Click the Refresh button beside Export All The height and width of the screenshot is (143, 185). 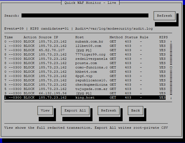tap(109, 110)
